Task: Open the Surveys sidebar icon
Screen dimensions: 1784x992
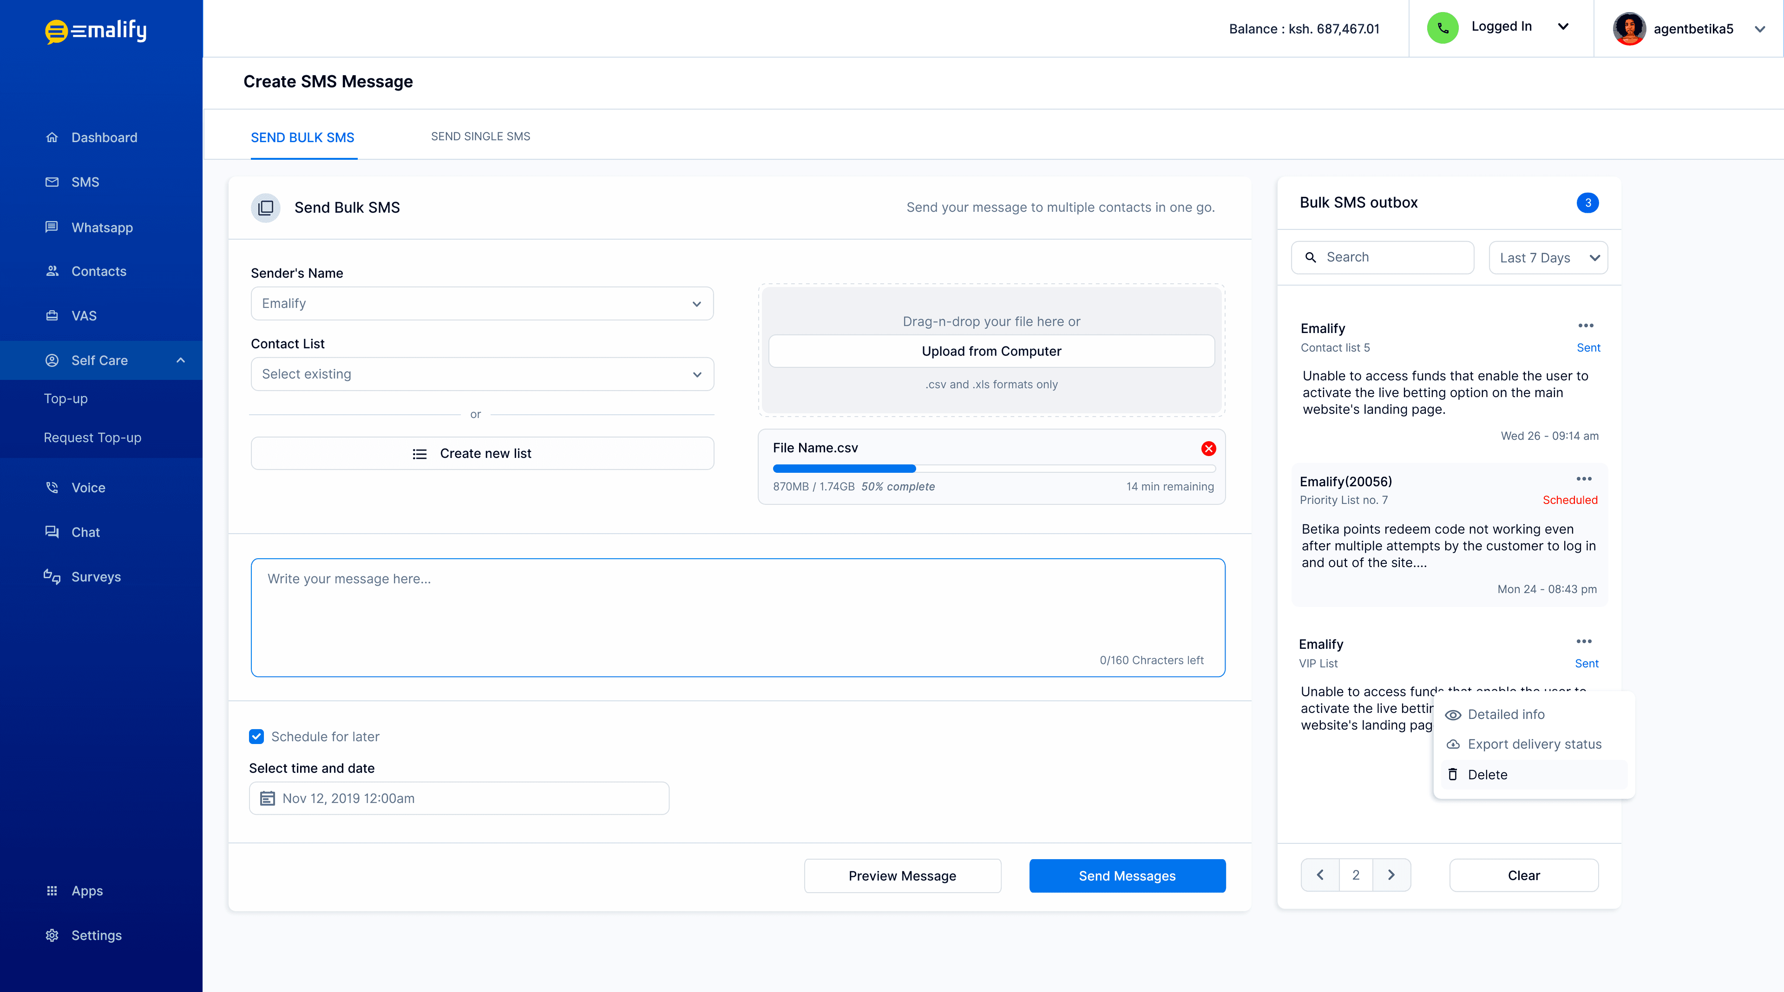Action: tap(52, 577)
